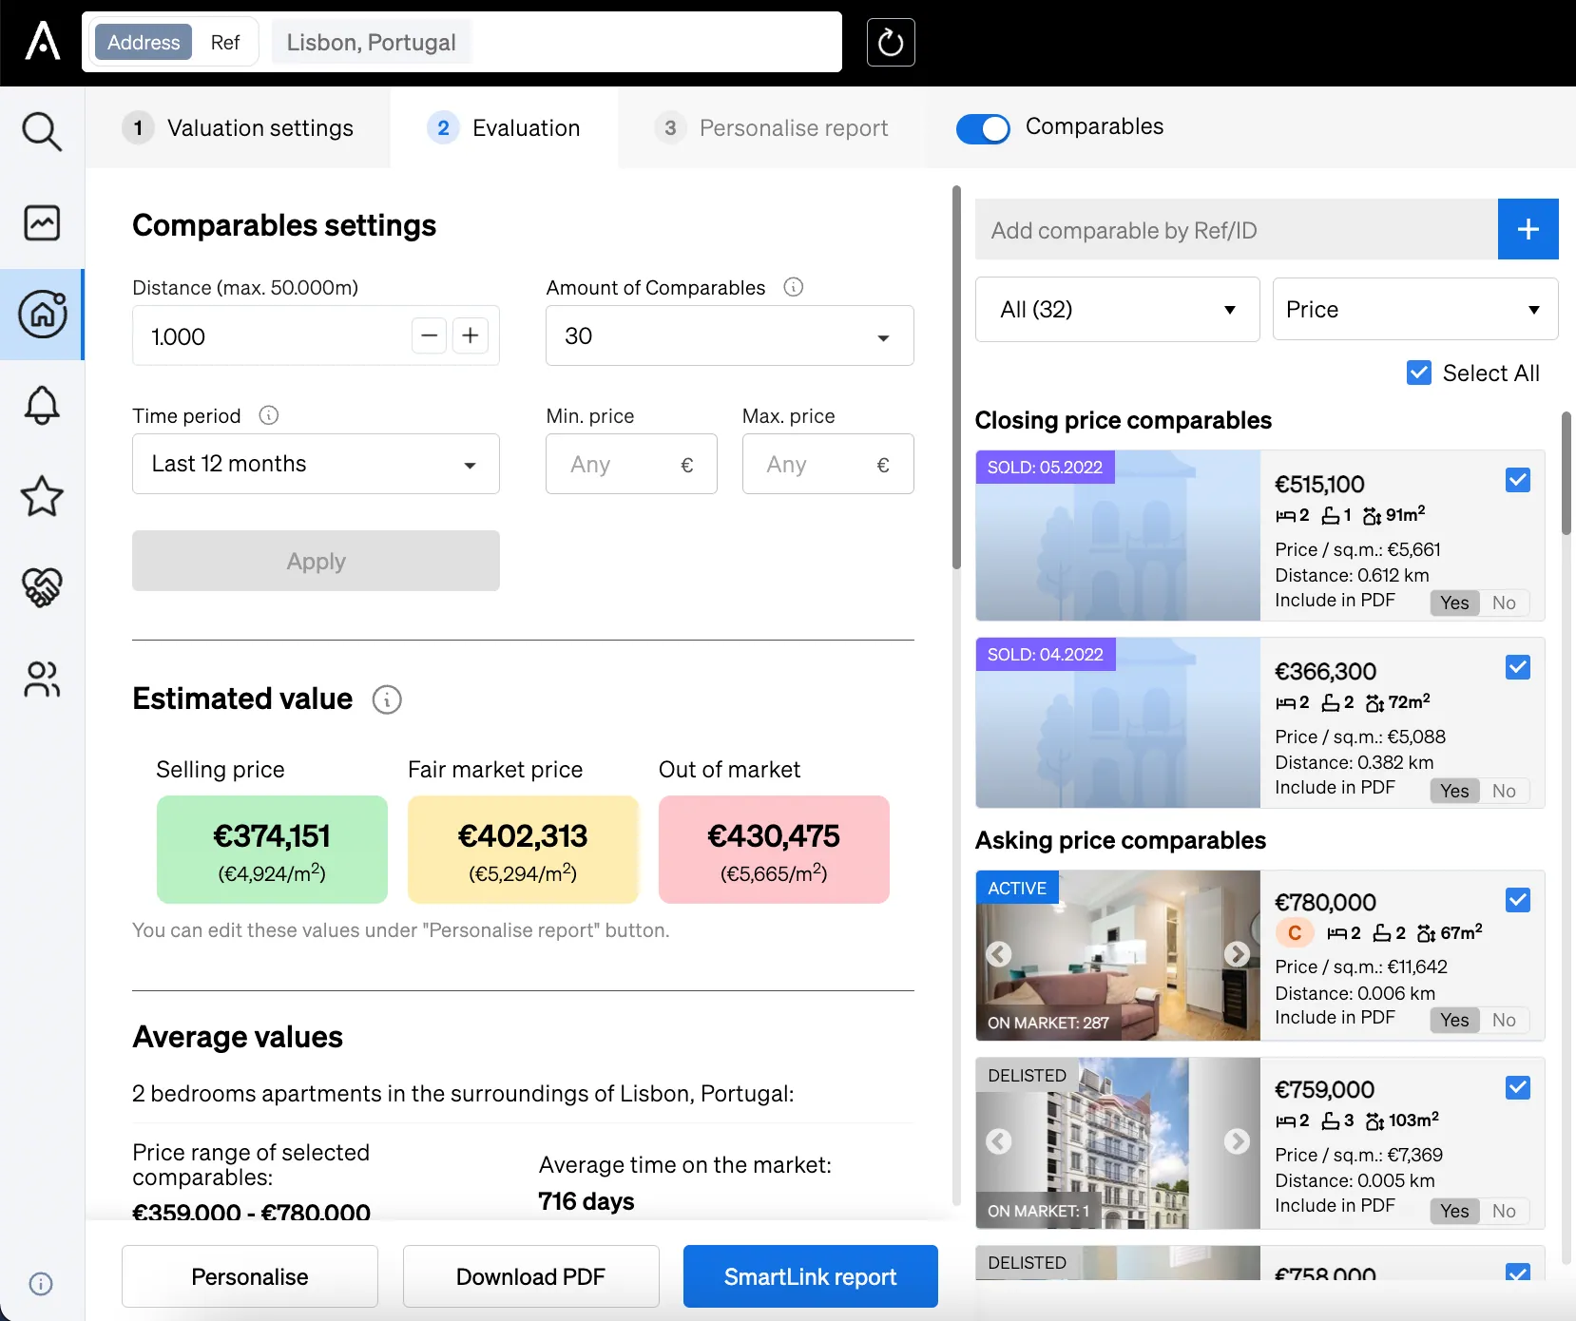The height and width of the screenshot is (1321, 1576).
Task: Set Include in PDF to No for €759,000
Action: click(x=1504, y=1211)
